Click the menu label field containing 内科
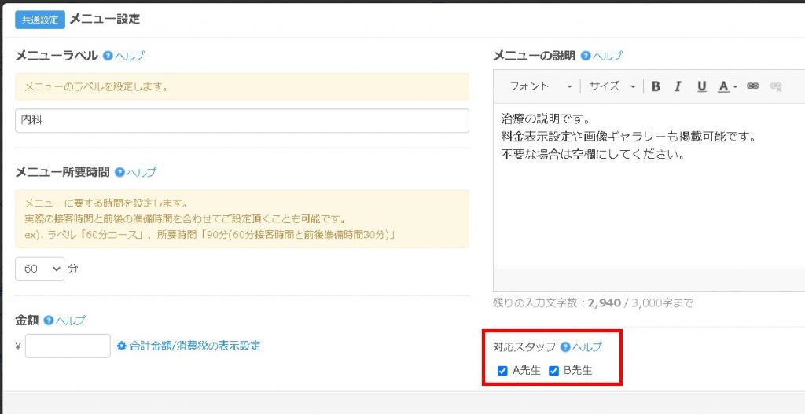Screen dimensions: 805x414 pos(242,121)
